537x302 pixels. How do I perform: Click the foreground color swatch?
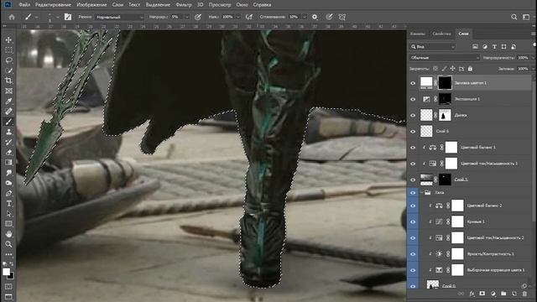click(6, 272)
